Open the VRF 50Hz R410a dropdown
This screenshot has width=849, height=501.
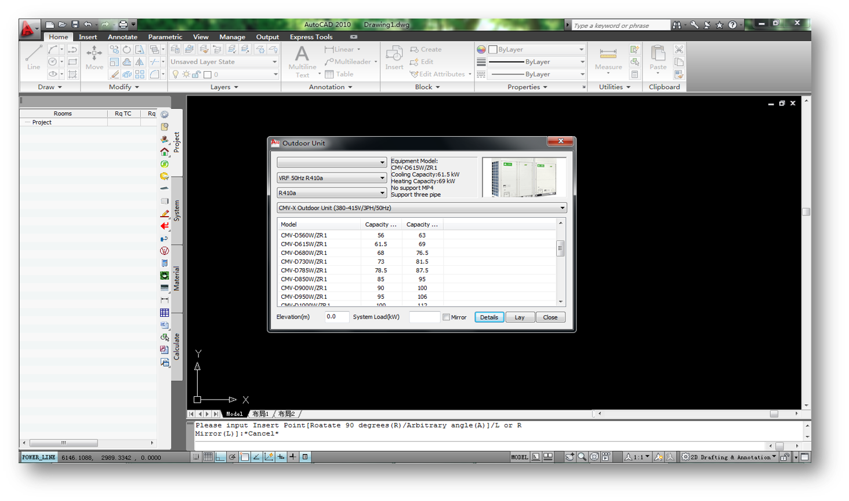(x=332, y=178)
